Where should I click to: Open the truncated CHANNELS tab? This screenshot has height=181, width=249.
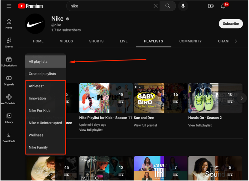point(223,41)
